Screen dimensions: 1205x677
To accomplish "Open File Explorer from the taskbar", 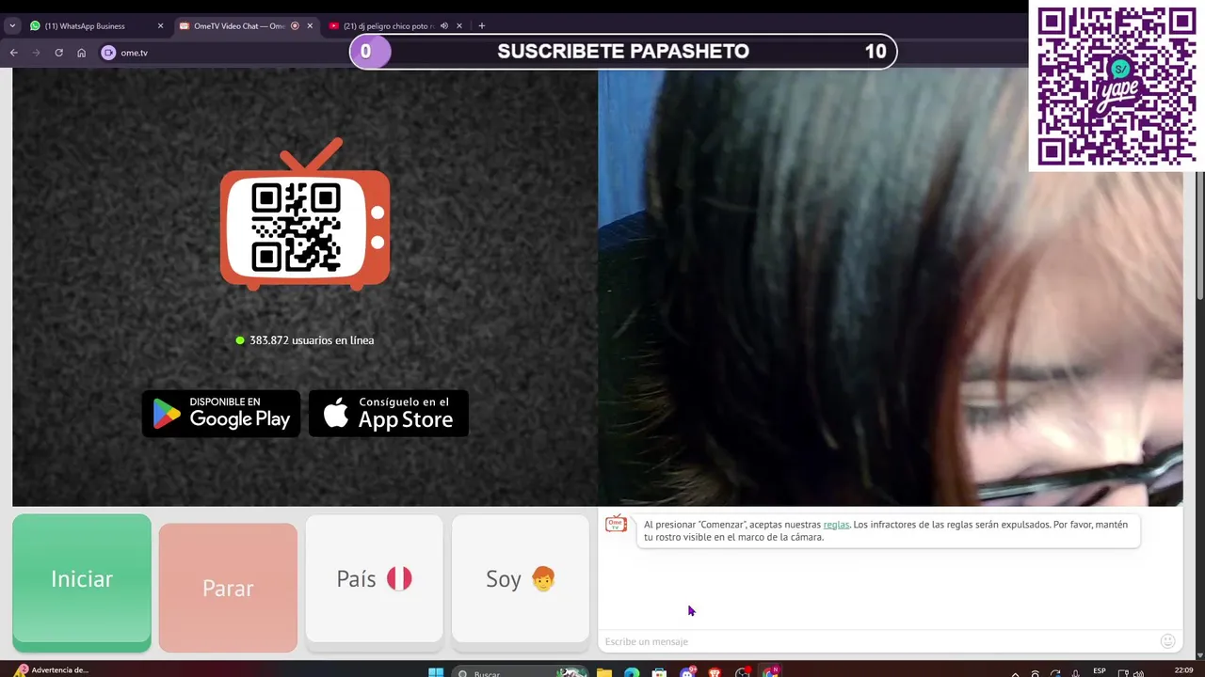I will click(x=604, y=672).
